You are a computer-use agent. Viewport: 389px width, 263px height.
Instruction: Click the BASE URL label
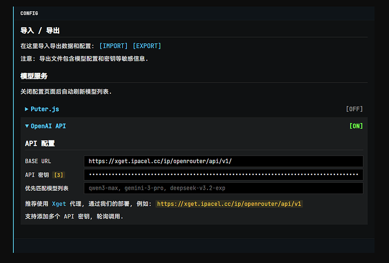click(x=38, y=161)
